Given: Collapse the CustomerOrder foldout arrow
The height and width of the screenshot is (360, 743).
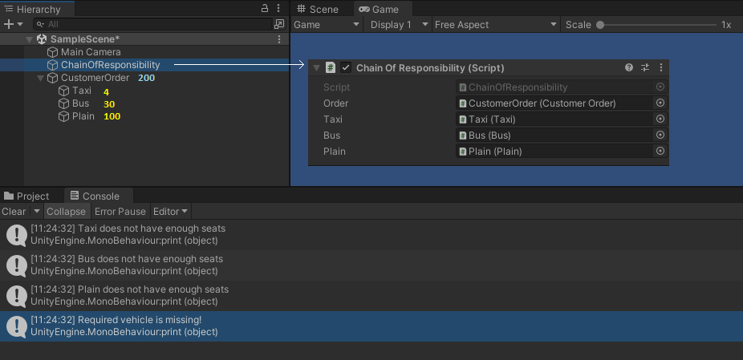Looking at the screenshot, I should coord(41,78).
